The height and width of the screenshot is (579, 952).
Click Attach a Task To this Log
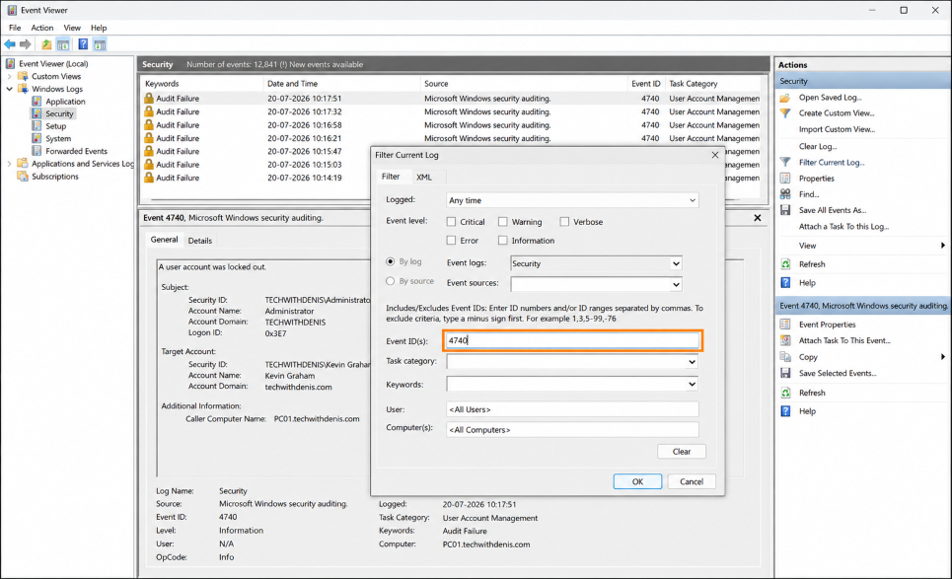tap(843, 227)
